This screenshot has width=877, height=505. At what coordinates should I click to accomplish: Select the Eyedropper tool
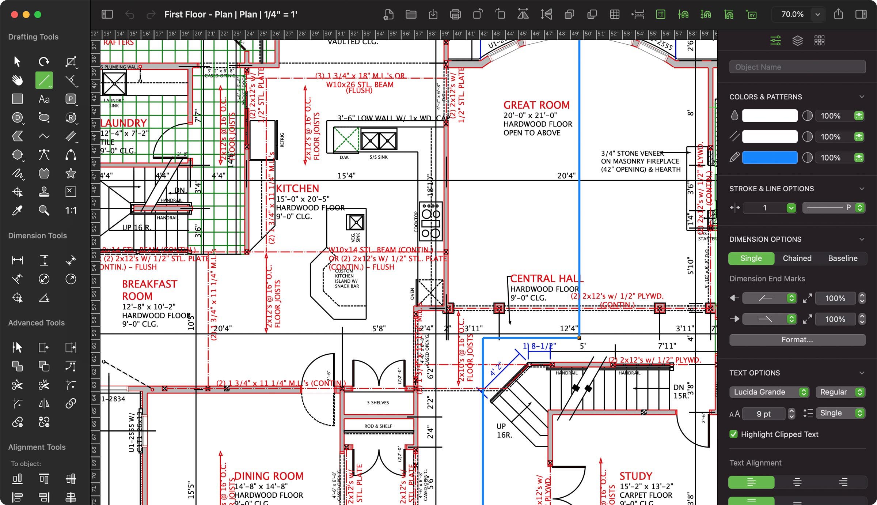pos(17,210)
